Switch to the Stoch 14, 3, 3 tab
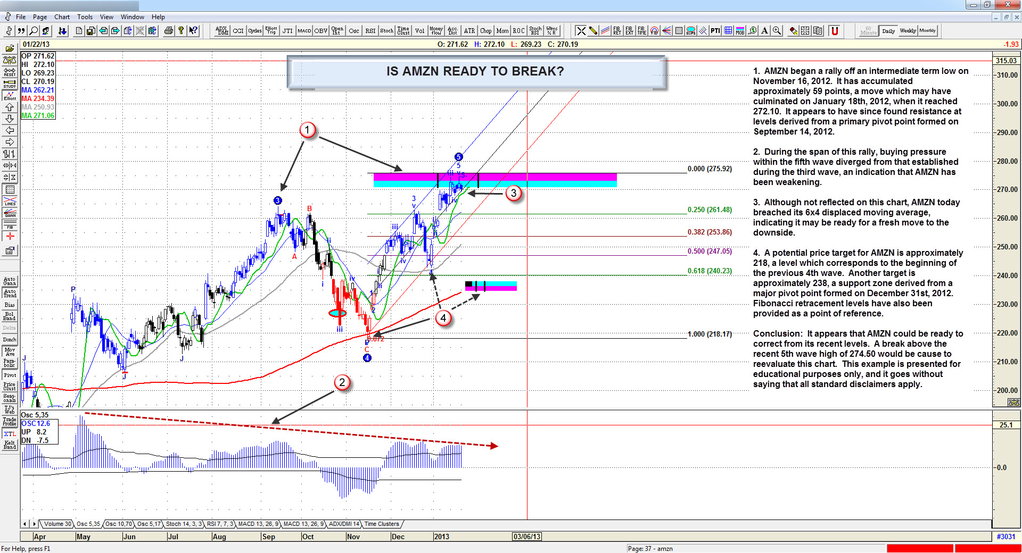 pyautogui.click(x=184, y=524)
